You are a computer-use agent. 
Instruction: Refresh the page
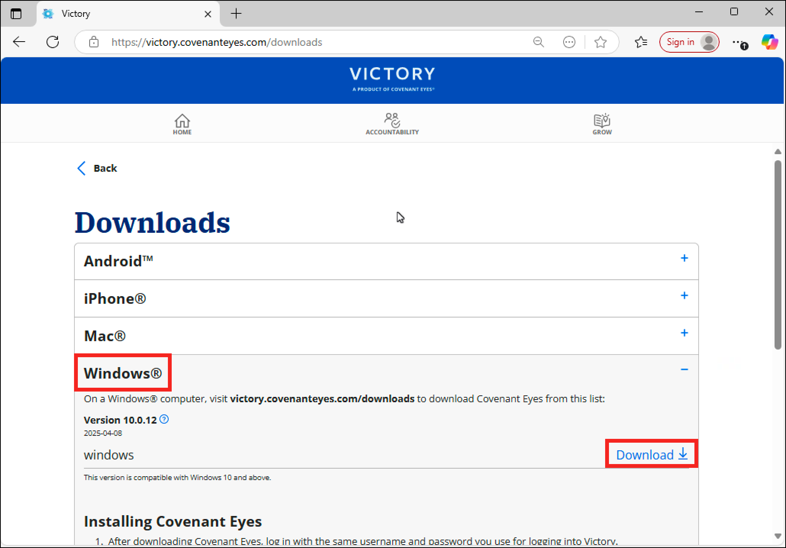pyautogui.click(x=53, y=42)
